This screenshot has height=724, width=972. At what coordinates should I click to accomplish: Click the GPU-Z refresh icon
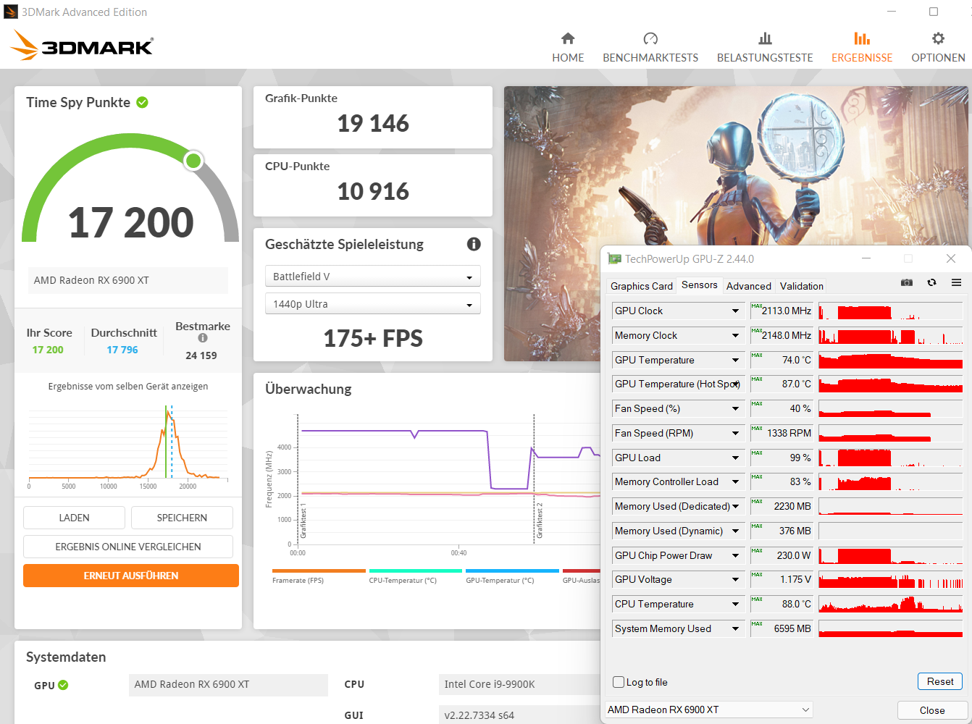(931, 282)
